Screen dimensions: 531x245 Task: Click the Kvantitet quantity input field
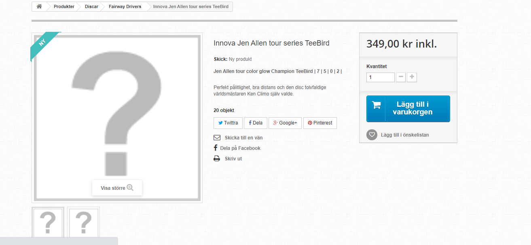(380, 77)
